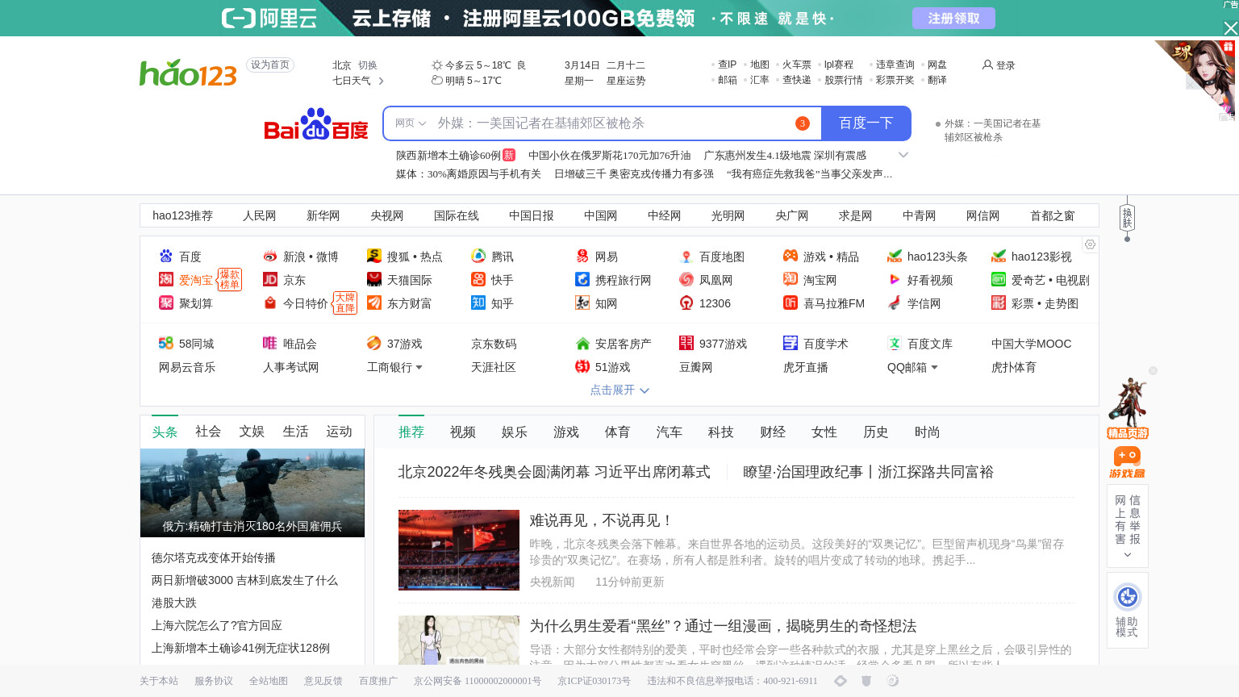Open the 百度地图 pin icon
This screenshot has height=697, width=1239.
pyautogui.click(x=686, y=256)
